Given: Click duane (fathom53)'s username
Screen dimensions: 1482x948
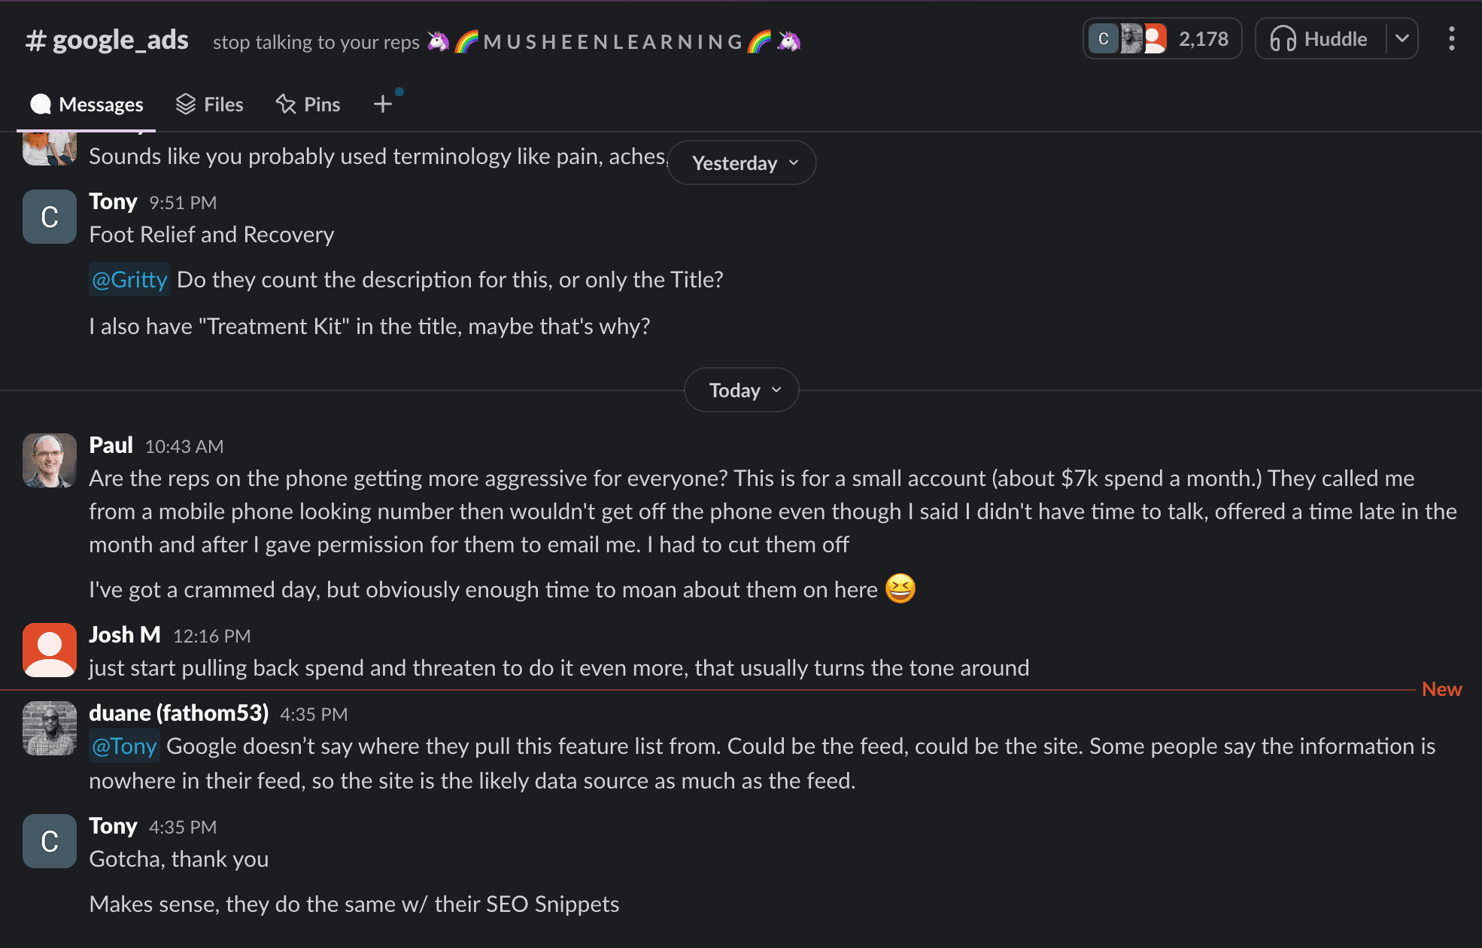Looking at the screenshot, I should [x=179, y=713].
